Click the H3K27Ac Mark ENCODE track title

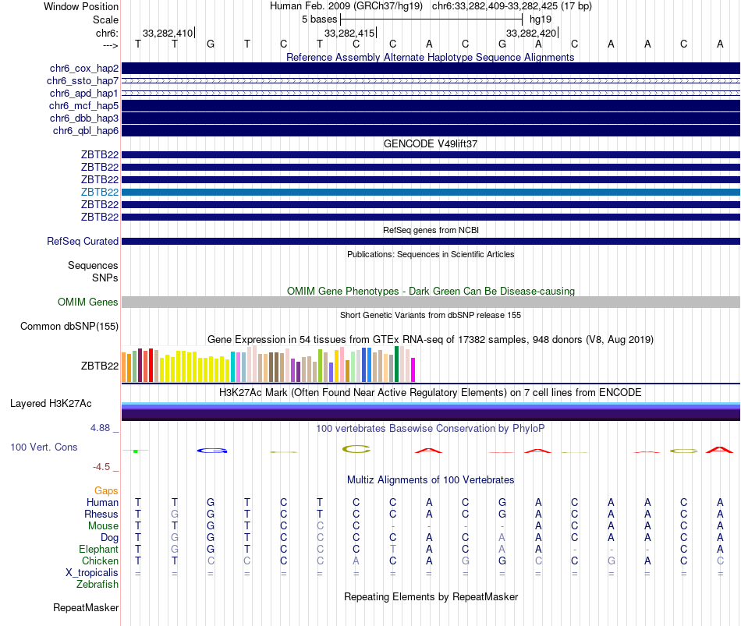click(431, 393)
